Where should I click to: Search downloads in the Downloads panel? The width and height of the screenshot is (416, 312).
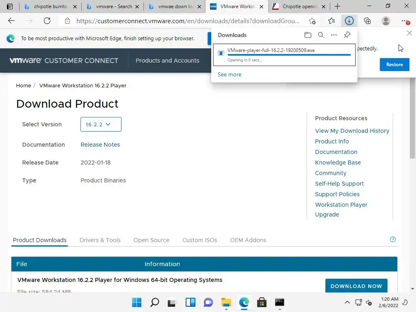point(321,35)
